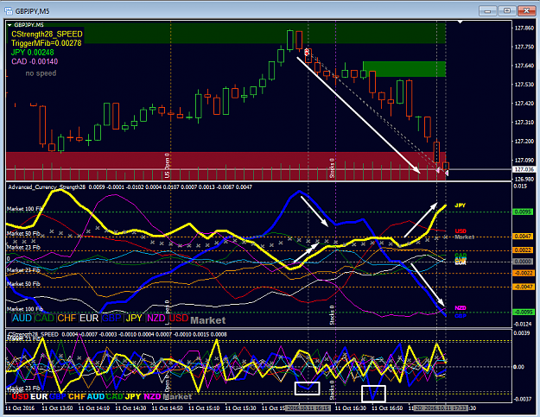The image size is (540, 417).
Task: Click the '11 Oct 16:50' time axis label
Action: (387, 408)
